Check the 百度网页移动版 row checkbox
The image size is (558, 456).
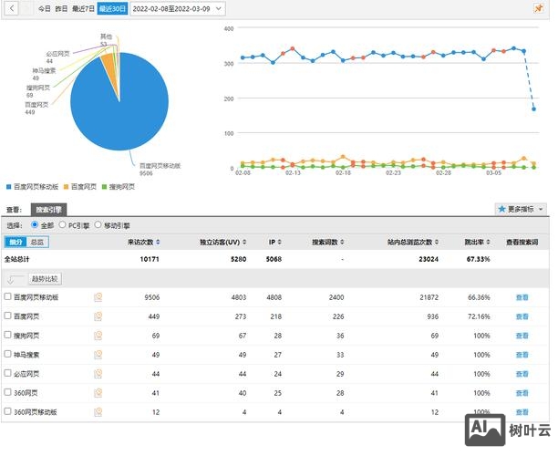pyautogui.click(x=8, y=297)
